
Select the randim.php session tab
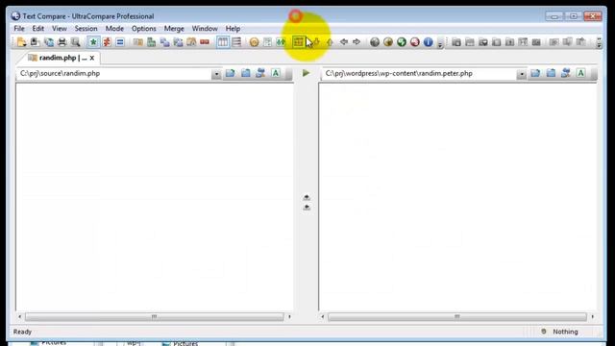point(58,58)
